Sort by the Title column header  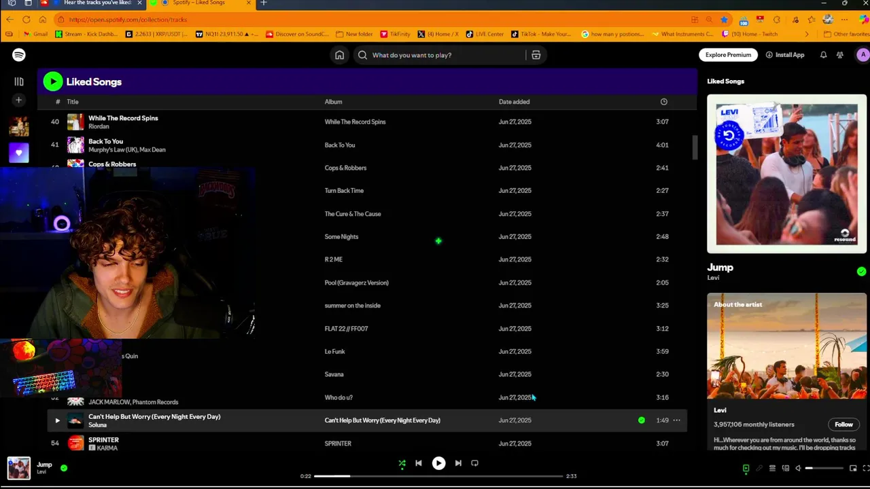[x=73, y=102]
